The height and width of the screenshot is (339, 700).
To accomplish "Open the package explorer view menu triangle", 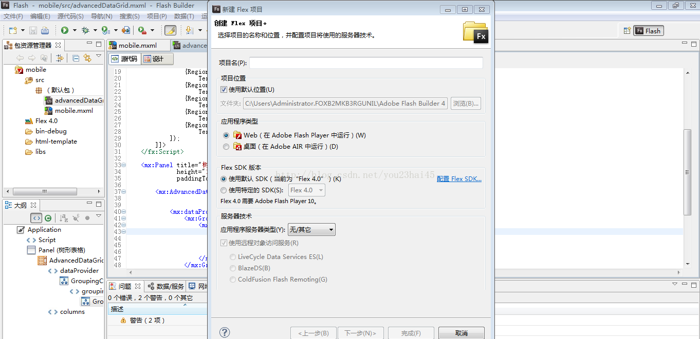I will tap(99, 57).
